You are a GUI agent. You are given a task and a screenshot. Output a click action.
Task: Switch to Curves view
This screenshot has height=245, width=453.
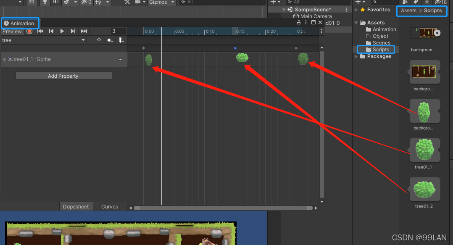(110, 207)
